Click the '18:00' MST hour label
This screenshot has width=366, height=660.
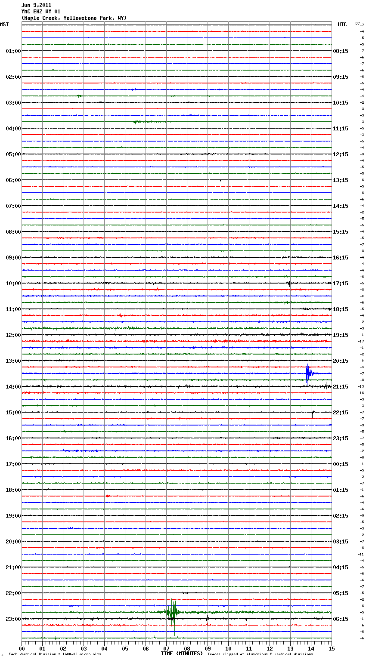[x=13, y=490]
